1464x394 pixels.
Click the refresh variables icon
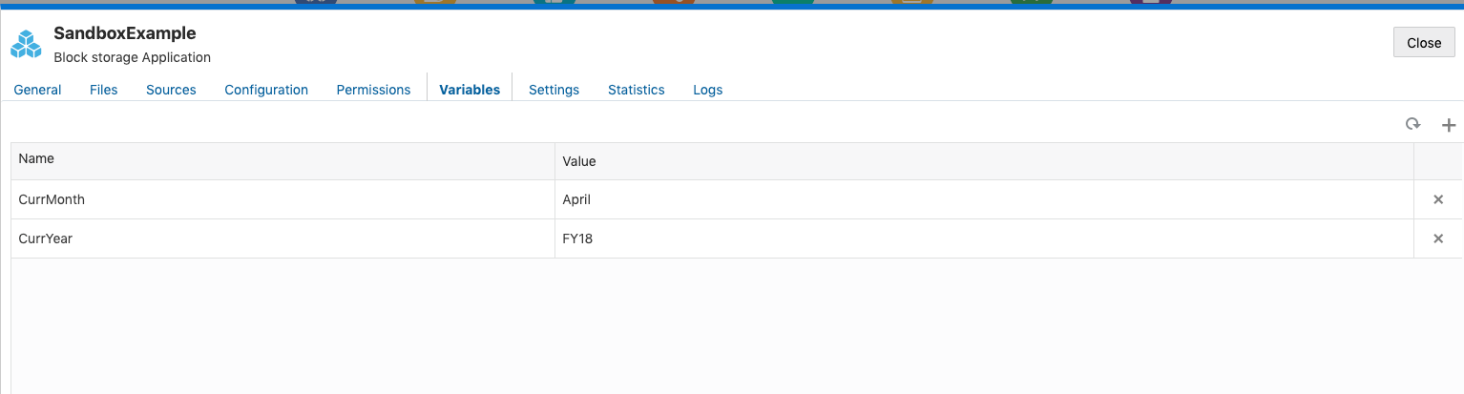(1412, 124)
